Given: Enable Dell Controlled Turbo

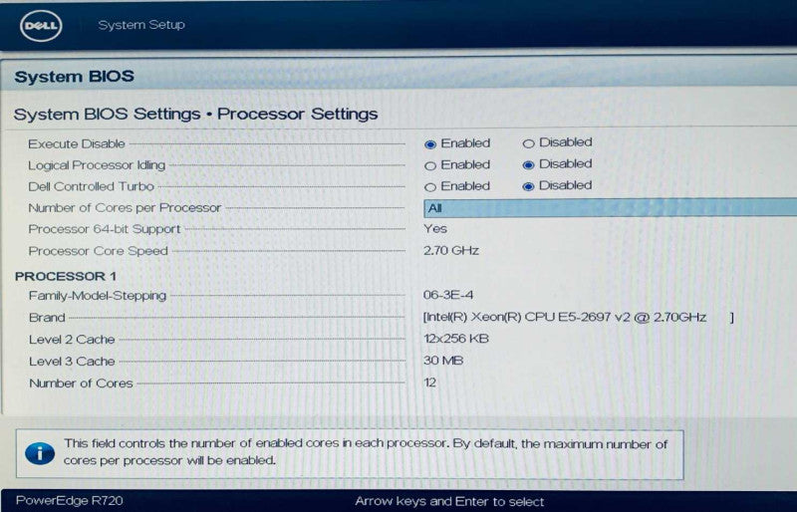Looking at the screenshot, I should point(430,187).
